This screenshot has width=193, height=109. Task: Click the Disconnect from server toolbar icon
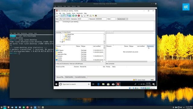click(82, 16)
